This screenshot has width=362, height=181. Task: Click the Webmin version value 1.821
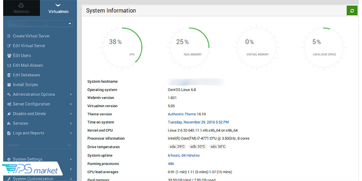[x=172, y=98]
